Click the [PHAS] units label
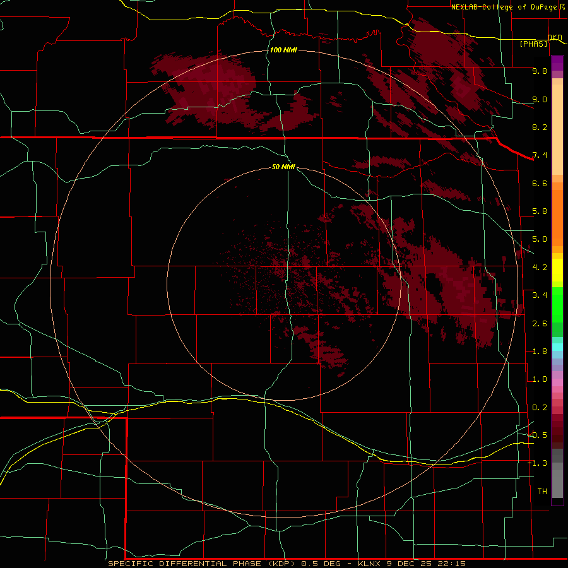568x568 pixels. point(533,44)
